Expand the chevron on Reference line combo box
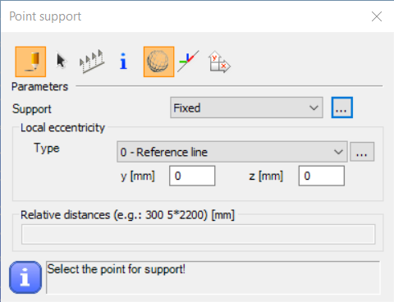The height and width of the screenshot is (302, 394). tap(338, 152)
